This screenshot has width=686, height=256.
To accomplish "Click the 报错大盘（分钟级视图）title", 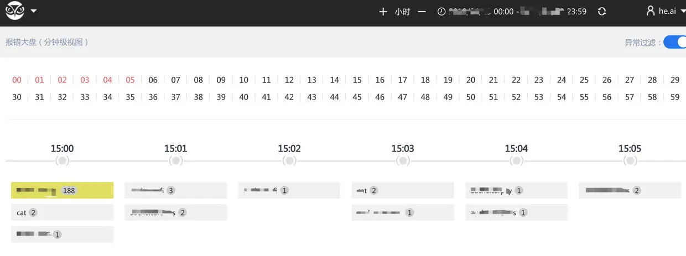I will click(x=47, y=42).
